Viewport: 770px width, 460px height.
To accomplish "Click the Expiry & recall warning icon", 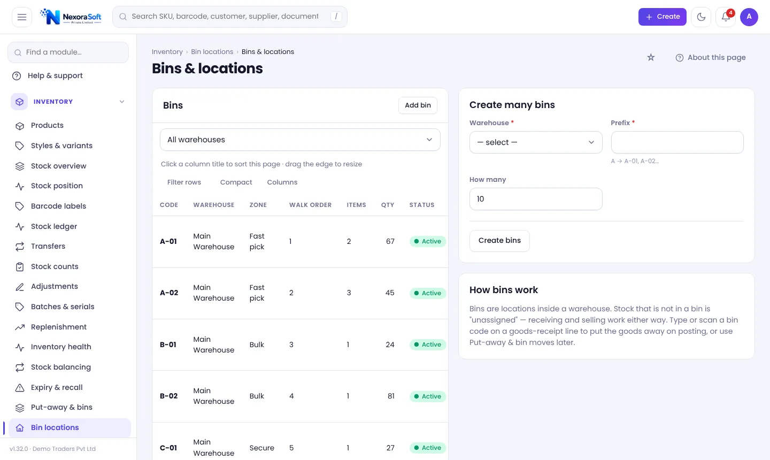I will tap(20, 388).
